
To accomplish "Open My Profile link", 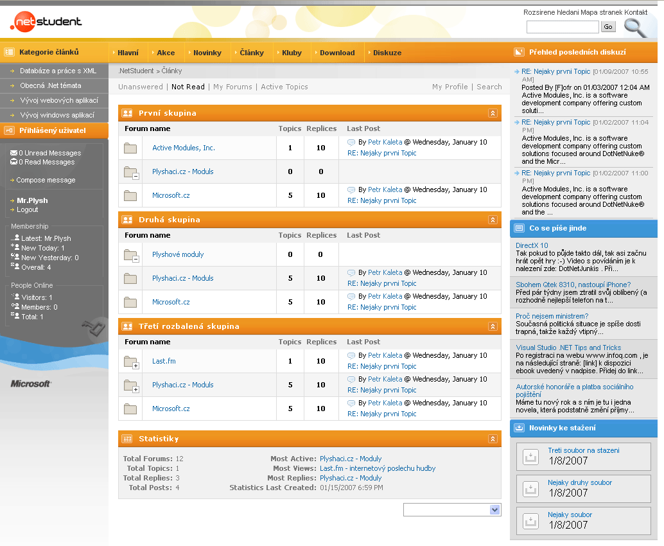I will [450, 87].
